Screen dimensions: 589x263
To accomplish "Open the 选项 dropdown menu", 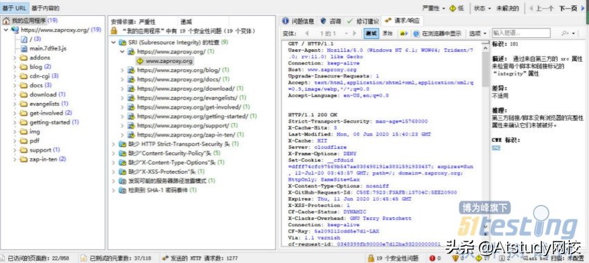I will point(477,33).
